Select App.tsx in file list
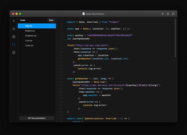The image size is (187, 135). click(29, 26)
